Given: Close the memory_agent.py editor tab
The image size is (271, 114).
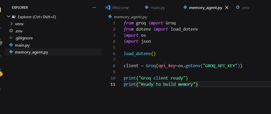Looking at the screenshot, I should coord(227,8).
